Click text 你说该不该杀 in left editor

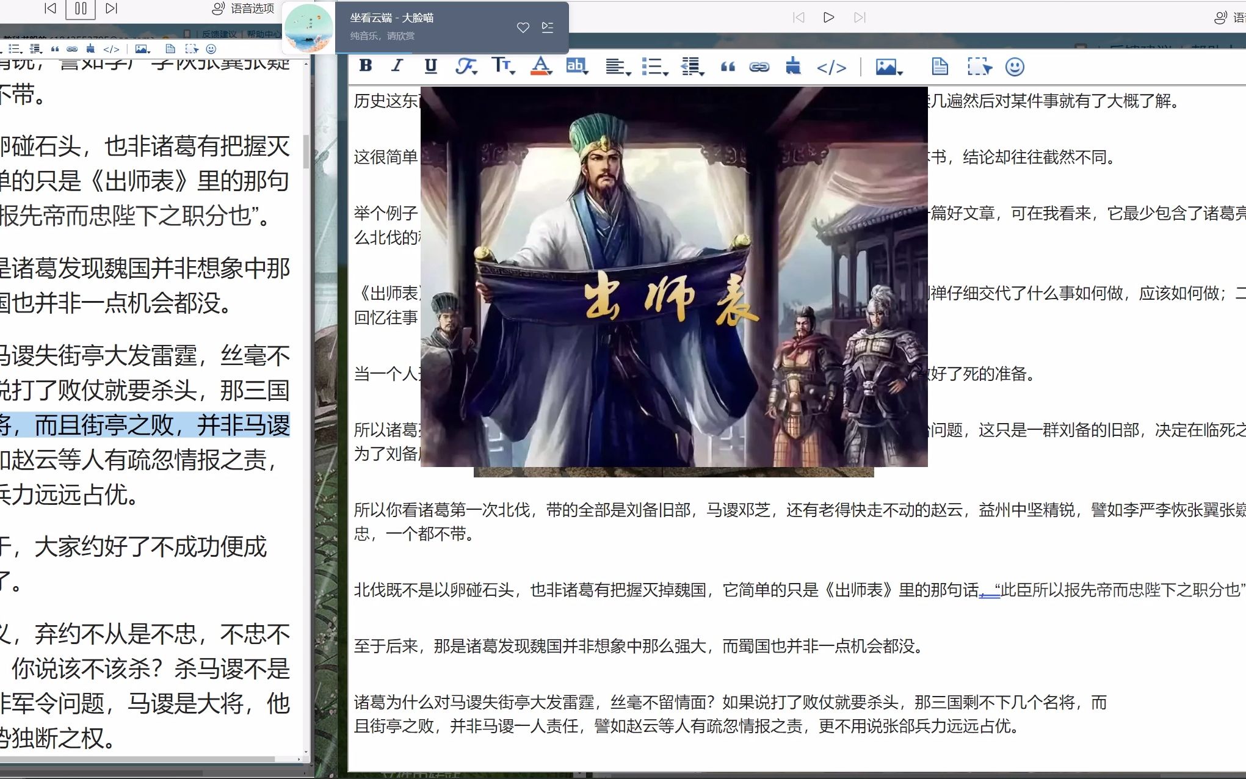(86, 669)
